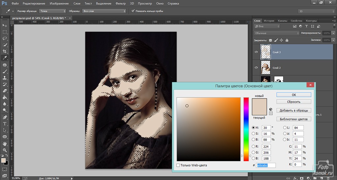Toggle Quick Mask mode icon
Screen dimensions: 337x180
pyautogui.click(x=5, y=169)
